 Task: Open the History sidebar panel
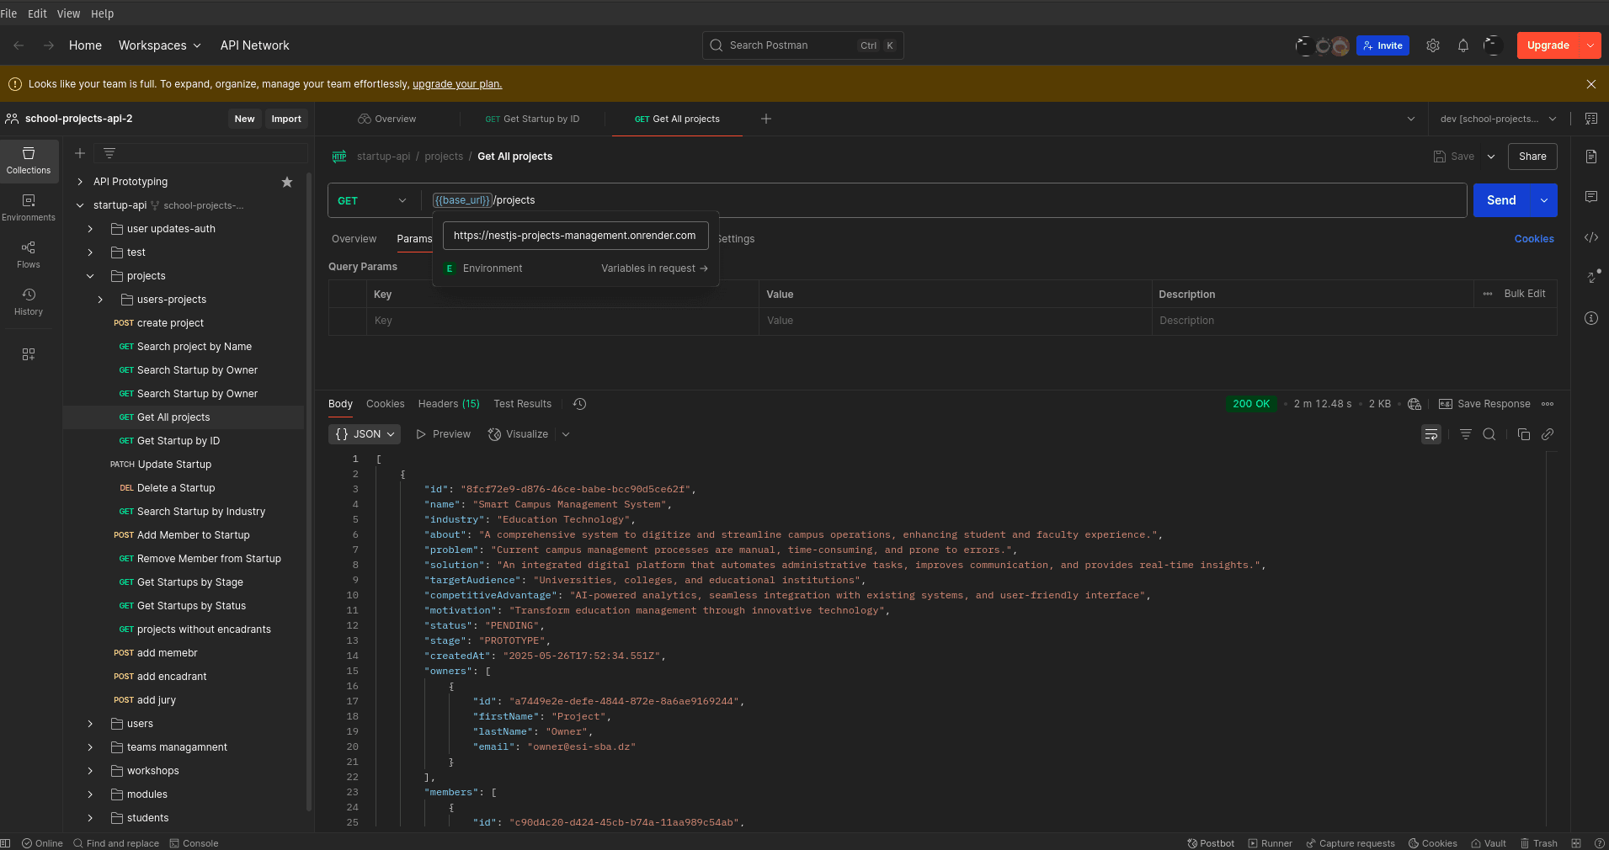pyautogui.click(x=29, y=302)
